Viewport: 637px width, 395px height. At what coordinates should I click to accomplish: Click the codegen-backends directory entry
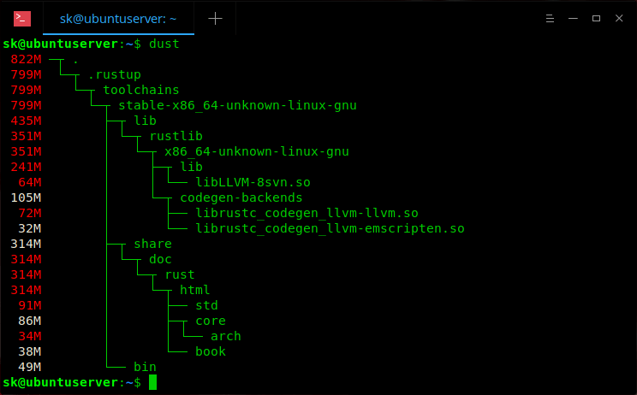[241, 197]
